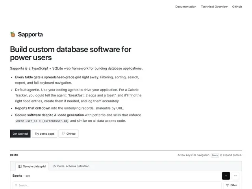Click the plus add-record button for Books

(x=226, y=176)
